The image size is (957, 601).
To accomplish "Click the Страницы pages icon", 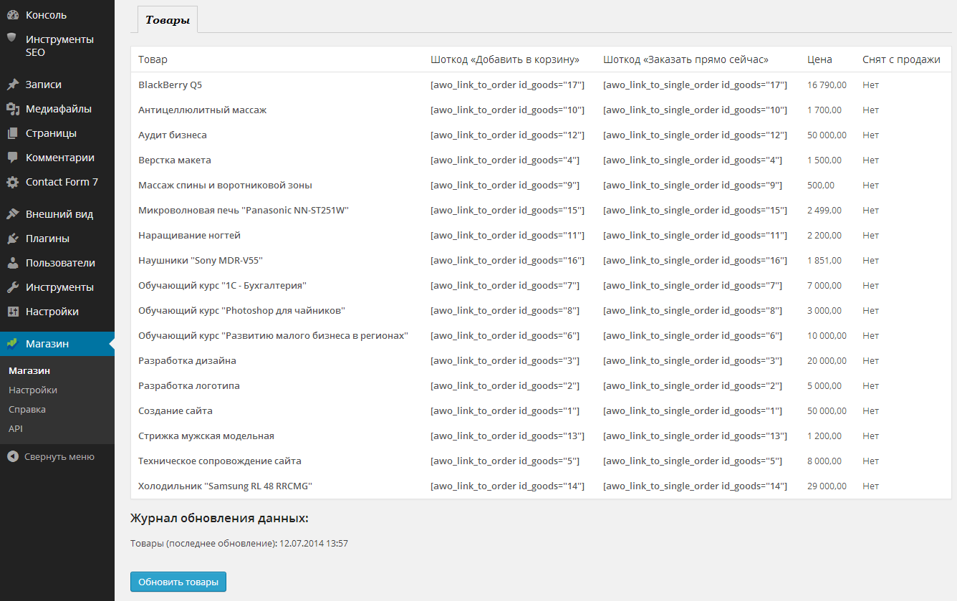I will coord(13,133).
